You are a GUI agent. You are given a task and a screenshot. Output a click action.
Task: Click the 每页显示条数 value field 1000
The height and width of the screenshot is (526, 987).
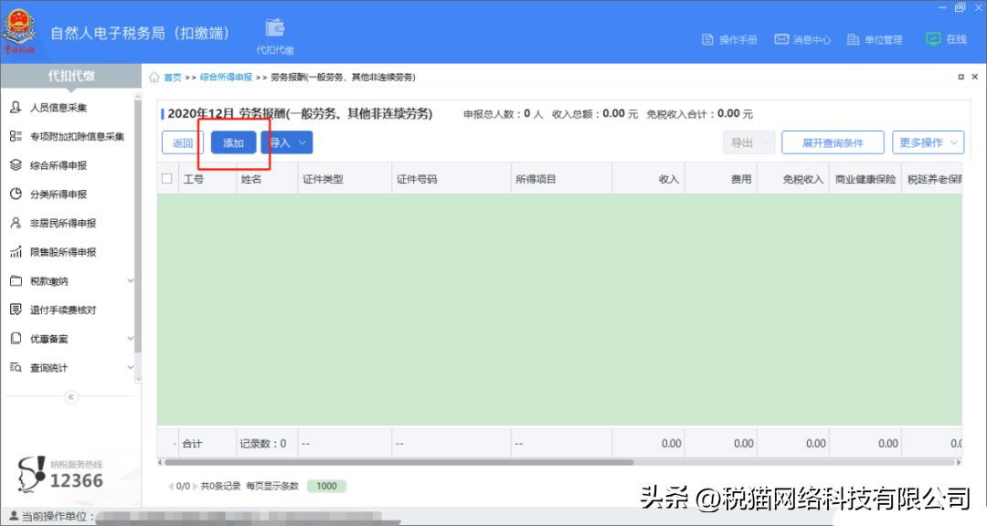coord(325,487)
